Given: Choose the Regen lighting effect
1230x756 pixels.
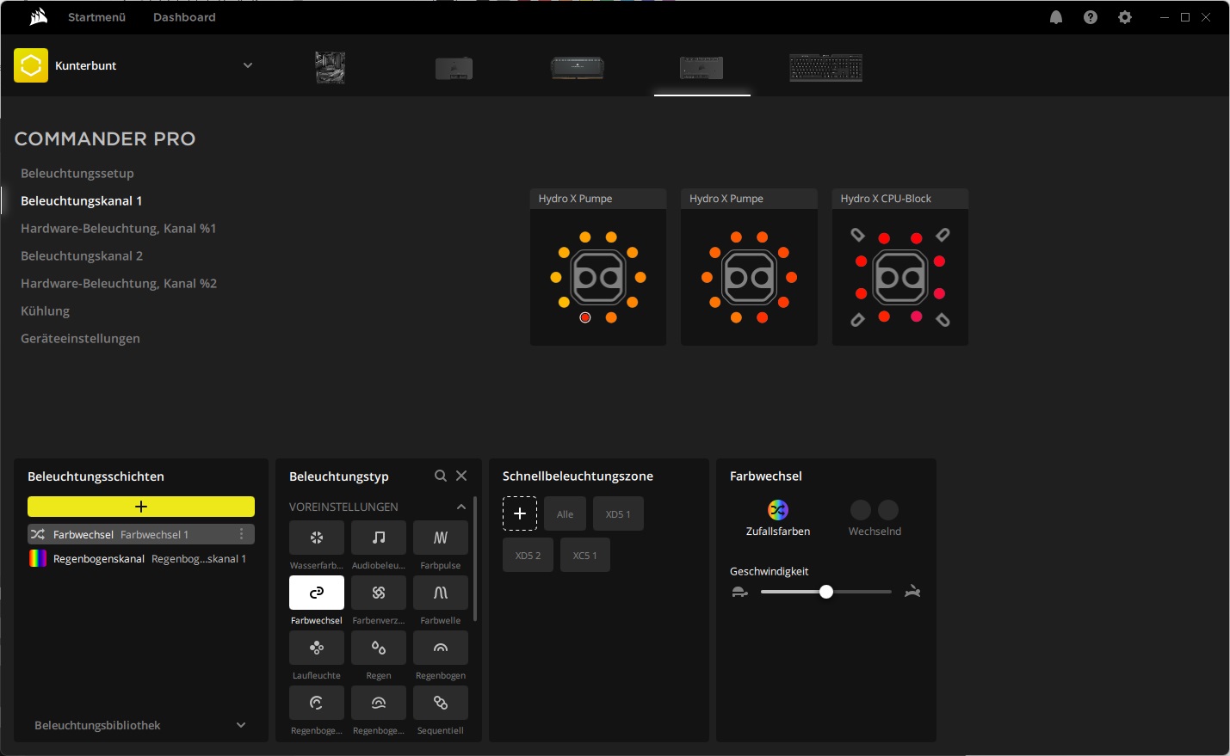Looking at the screenshot, I should (x=379, y=648).
